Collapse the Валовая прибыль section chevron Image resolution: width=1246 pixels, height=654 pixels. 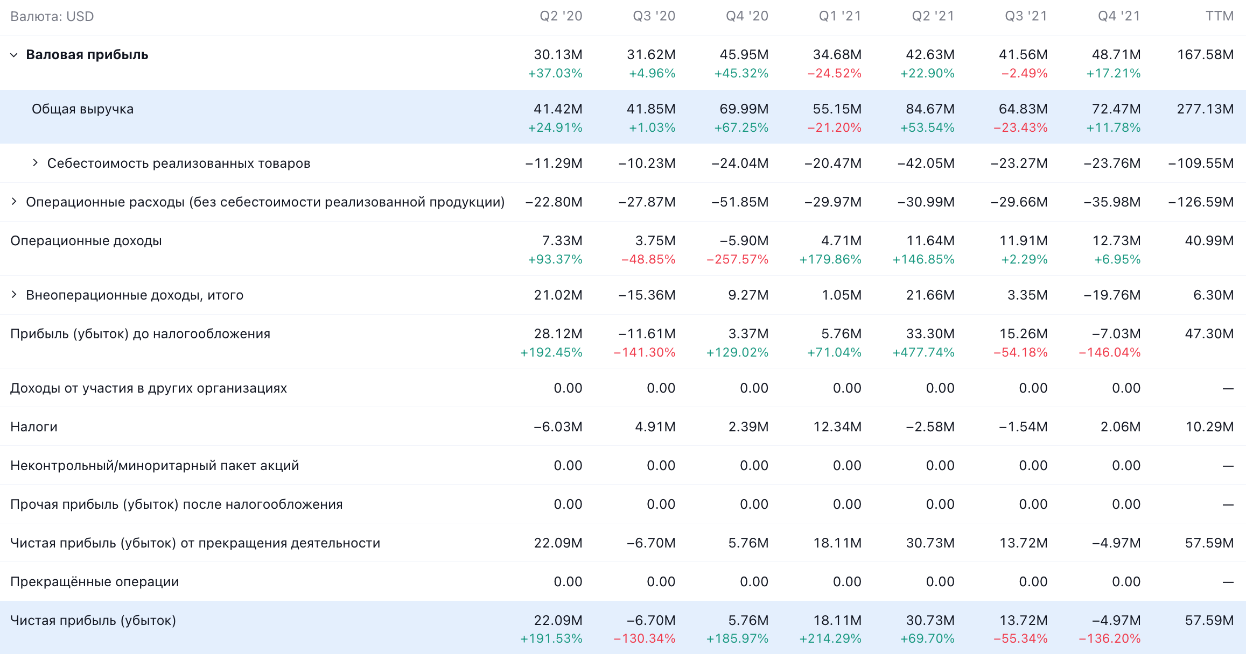[14, 55]
